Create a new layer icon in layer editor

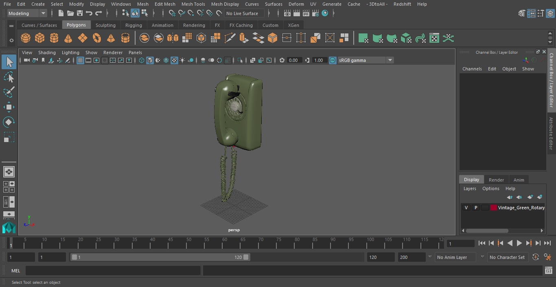click(x=530, y=197)
